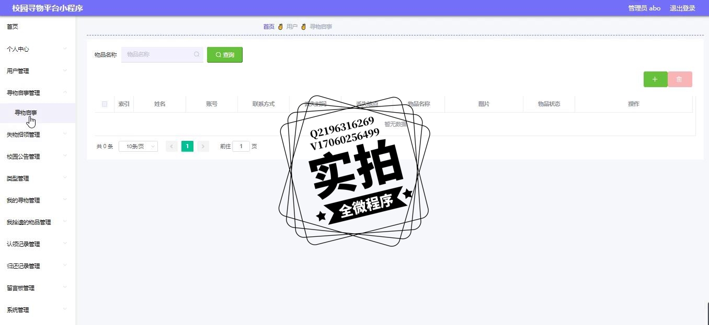Expand the 我拾遗的物品管理 sidebar menu

38,222
